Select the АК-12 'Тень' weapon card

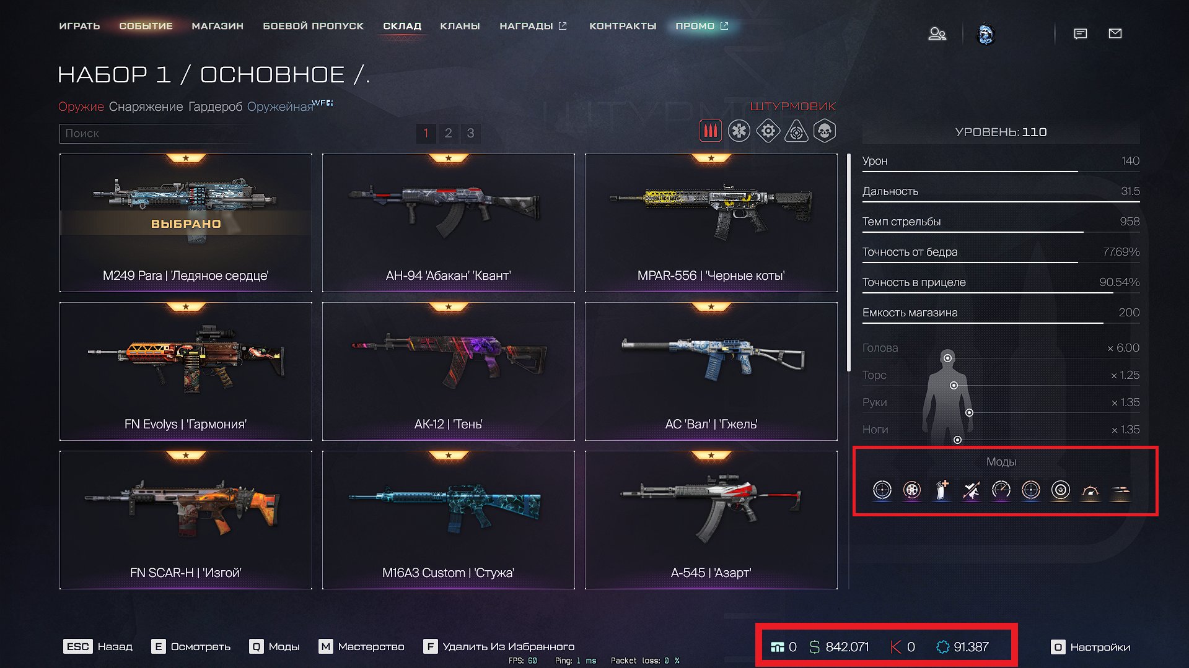pyautogui.click(x=449, y=371)
